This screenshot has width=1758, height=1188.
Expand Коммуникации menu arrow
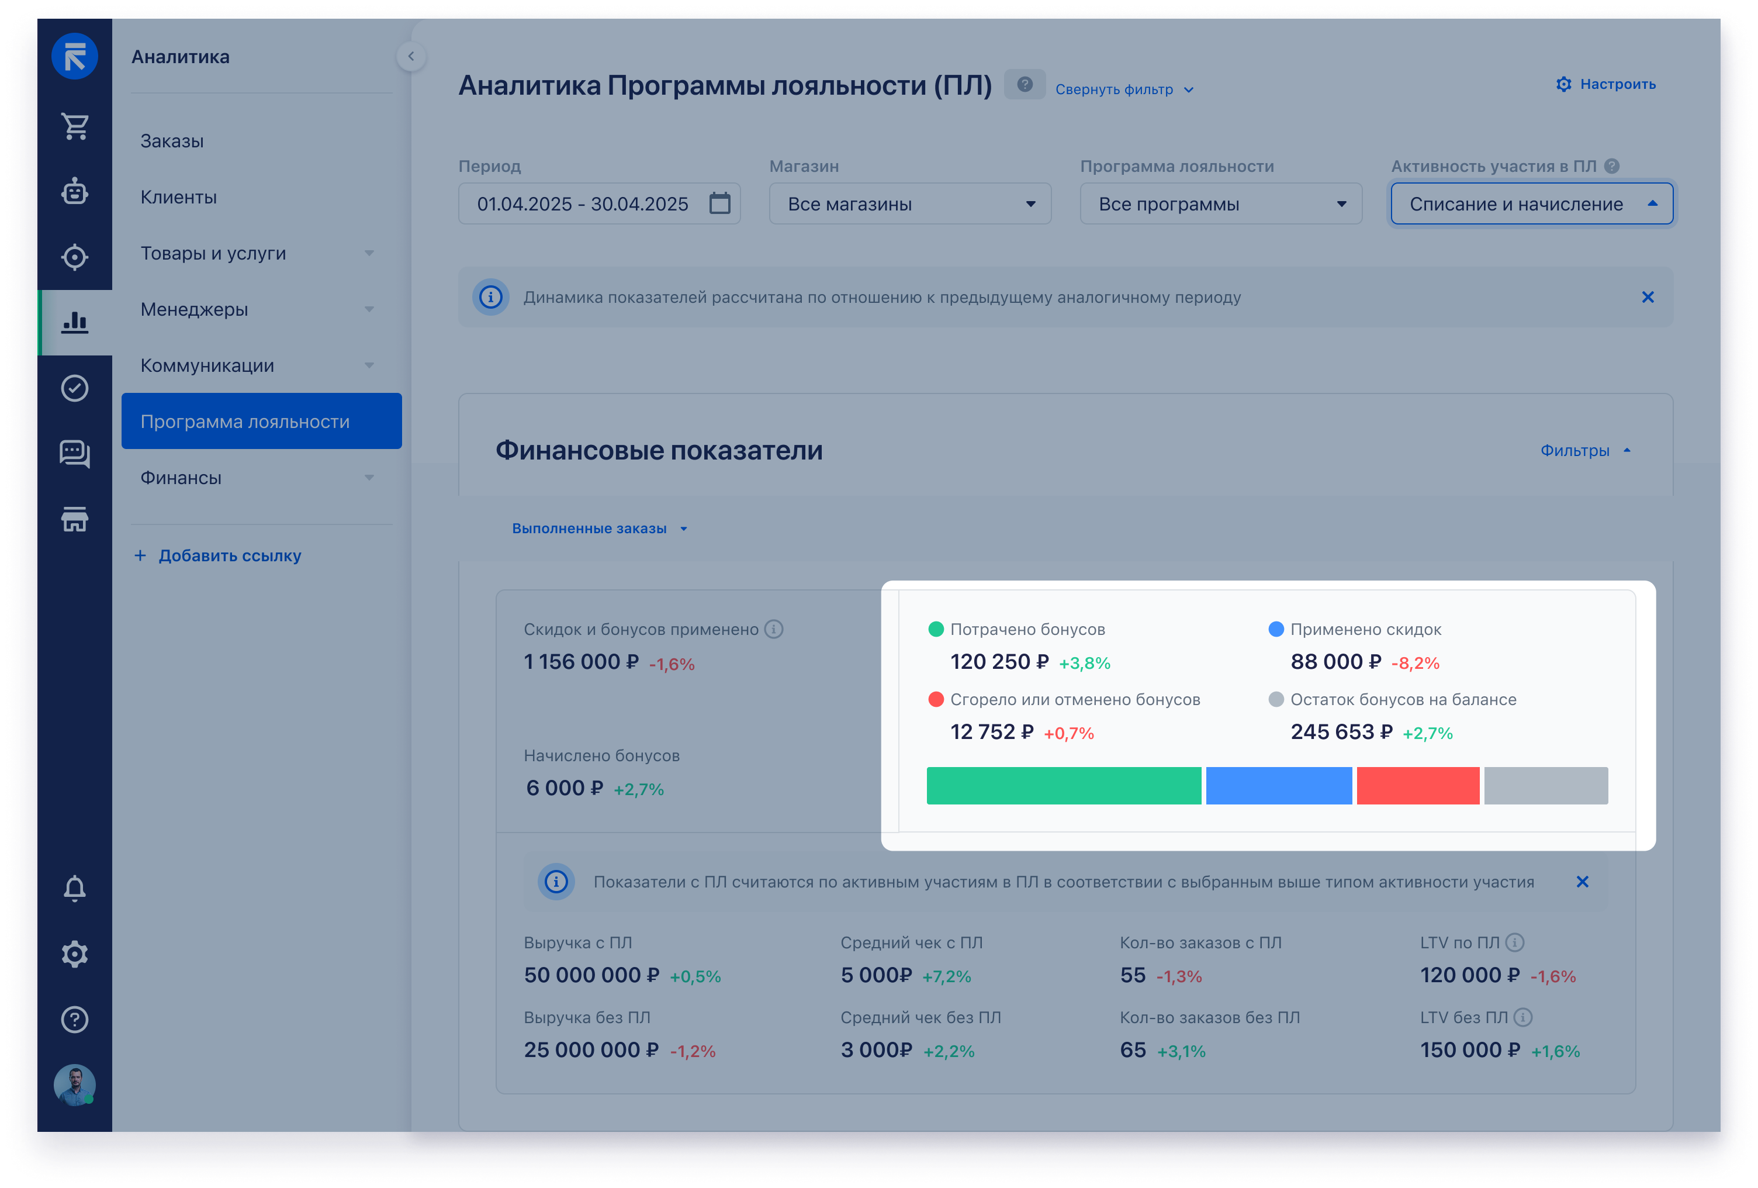(x=369, y=365)
